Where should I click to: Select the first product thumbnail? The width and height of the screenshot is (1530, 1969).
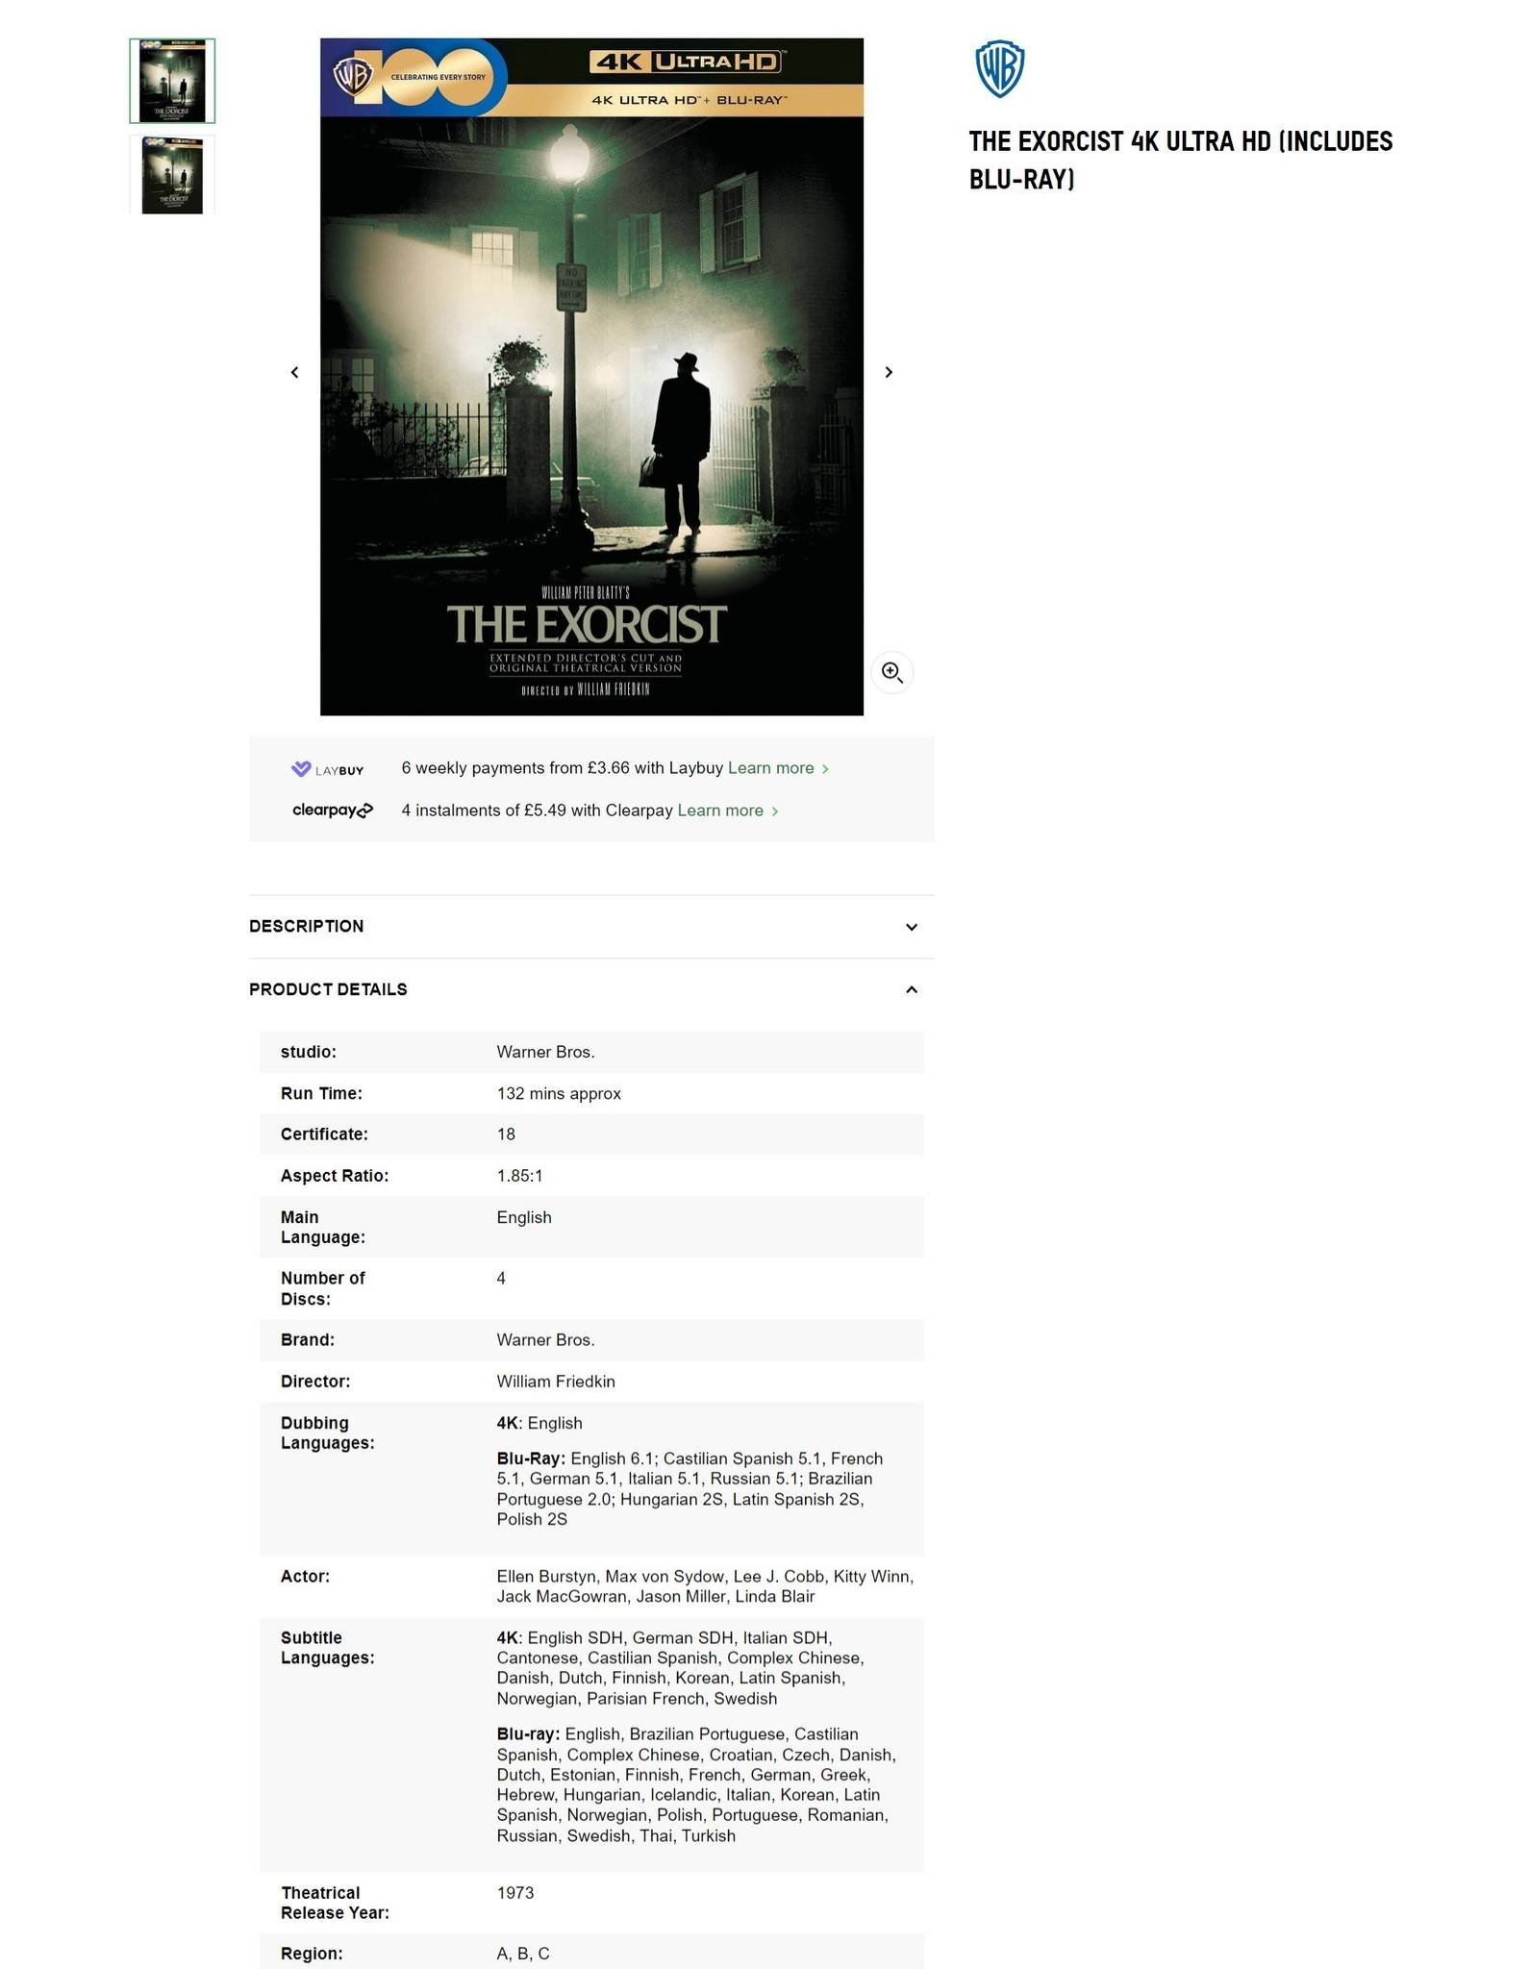[x=172, y=81]
